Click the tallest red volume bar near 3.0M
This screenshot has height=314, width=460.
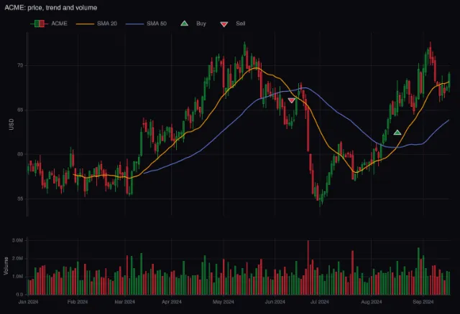(x=308, y=267)
